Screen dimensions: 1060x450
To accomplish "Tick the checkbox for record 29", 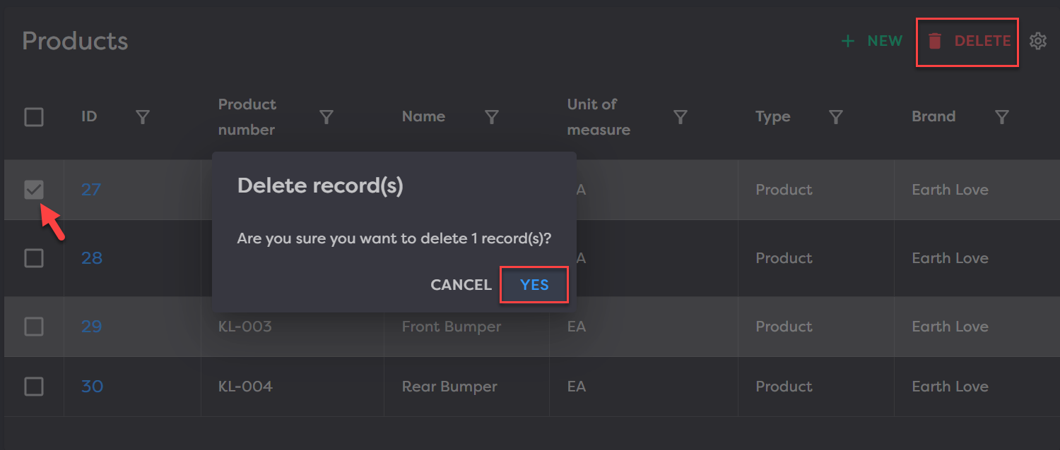I will click(x=34, y=327).
